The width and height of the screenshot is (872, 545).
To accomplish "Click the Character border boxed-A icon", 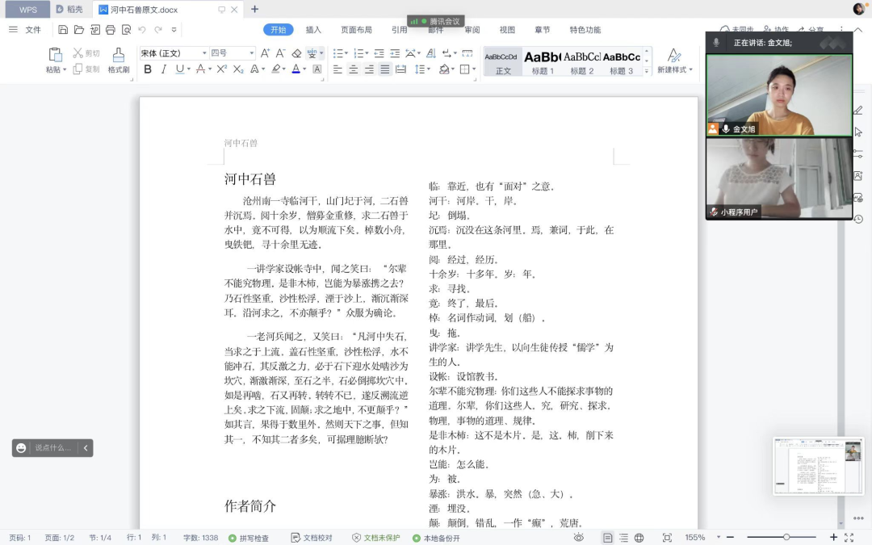I will pos(317,69).
